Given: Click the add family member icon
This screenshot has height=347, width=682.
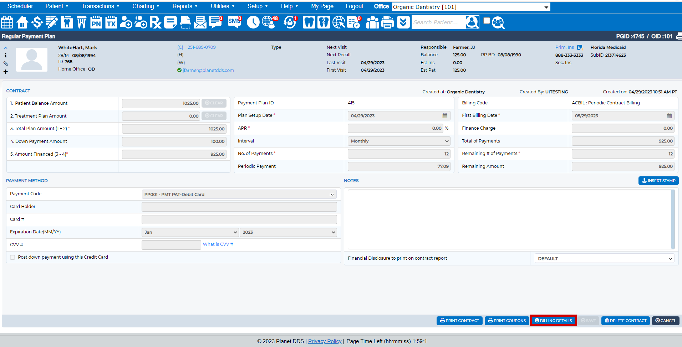Looking at the screenshot, I should pos(141,22).
